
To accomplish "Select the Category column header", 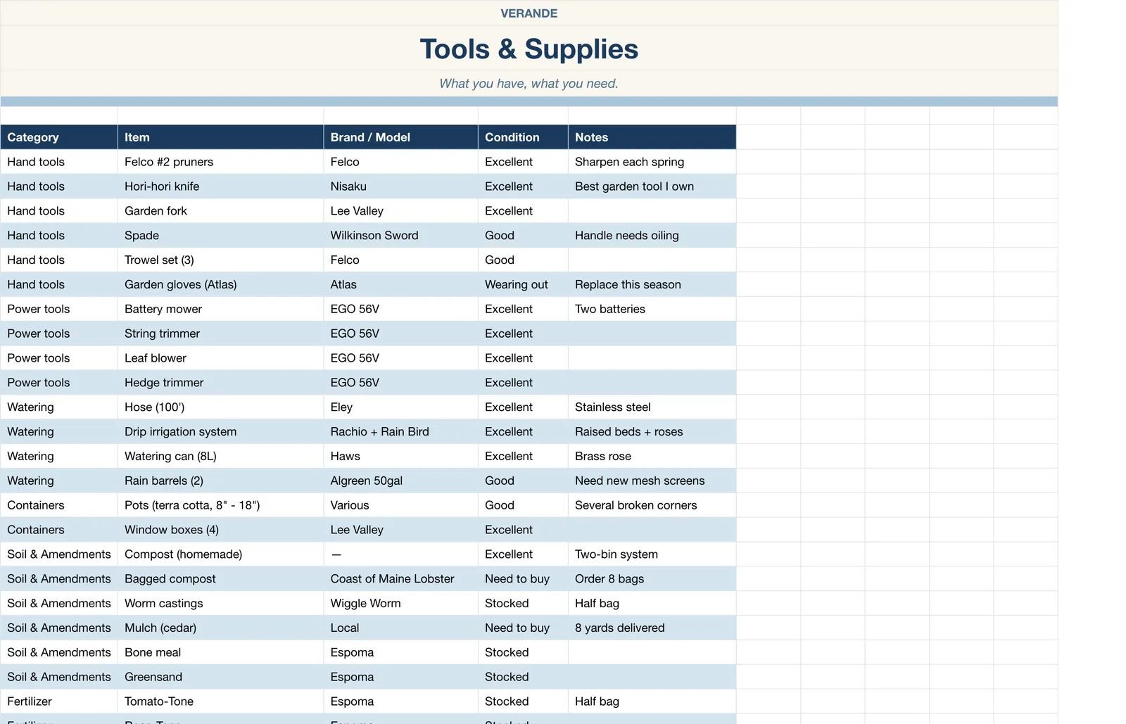I will [x=59, y=137].
